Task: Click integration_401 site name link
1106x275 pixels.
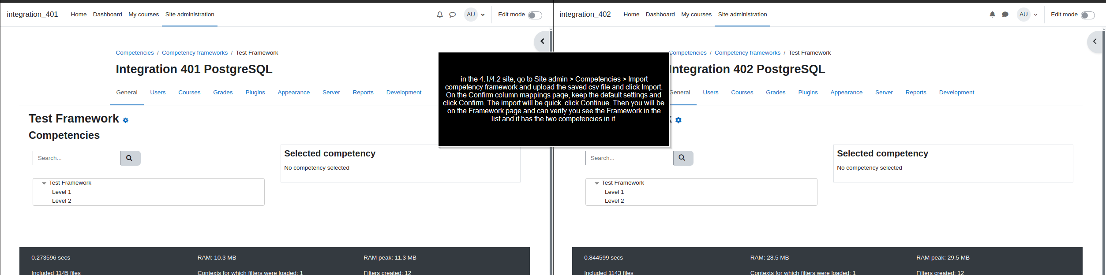Action: click(32, 15)
